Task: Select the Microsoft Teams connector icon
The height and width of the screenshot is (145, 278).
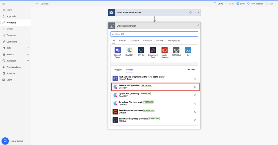Action: [x=118, y=50]
